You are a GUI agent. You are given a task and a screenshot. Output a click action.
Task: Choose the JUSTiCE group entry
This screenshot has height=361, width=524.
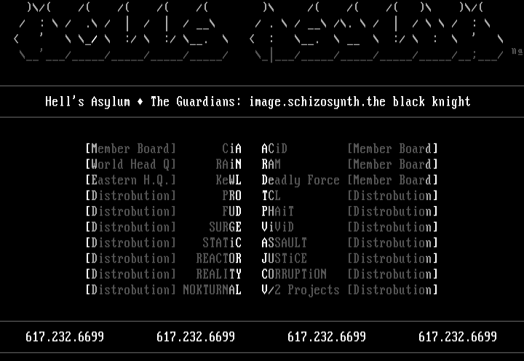[284, 258]
